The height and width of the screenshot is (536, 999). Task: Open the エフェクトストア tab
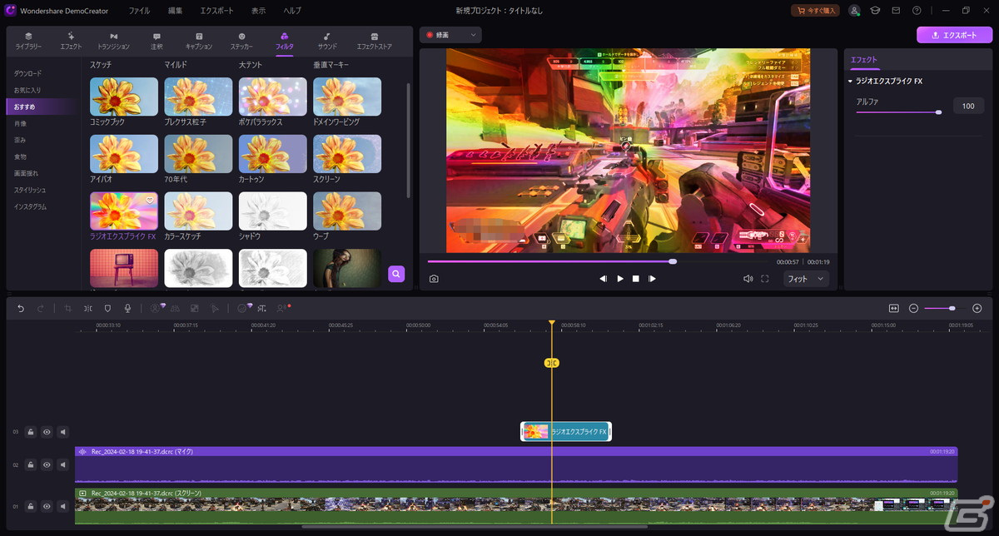click(x=375, y=41)
